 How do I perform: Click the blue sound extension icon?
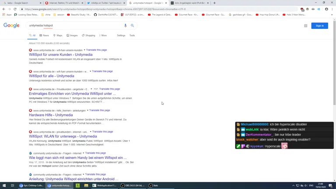[318, 9]
